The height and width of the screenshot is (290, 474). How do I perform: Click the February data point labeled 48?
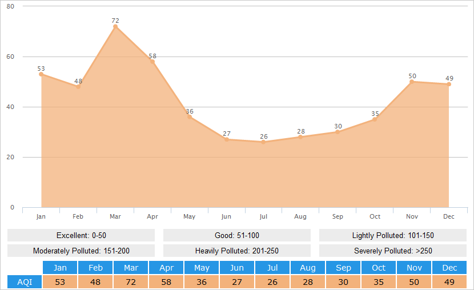click(78, 87)
